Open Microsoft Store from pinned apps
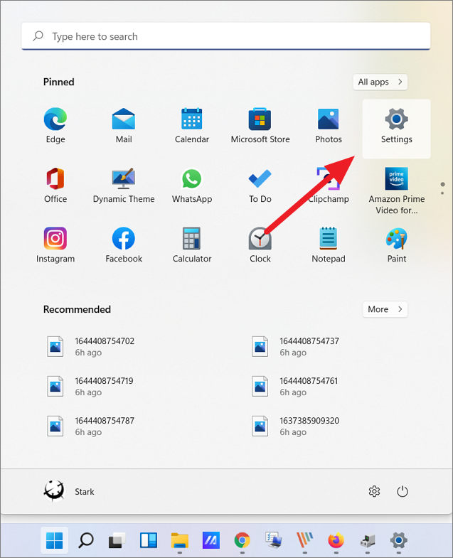The width and height of the screenshot is (453, 558). [x=260, y=125]
